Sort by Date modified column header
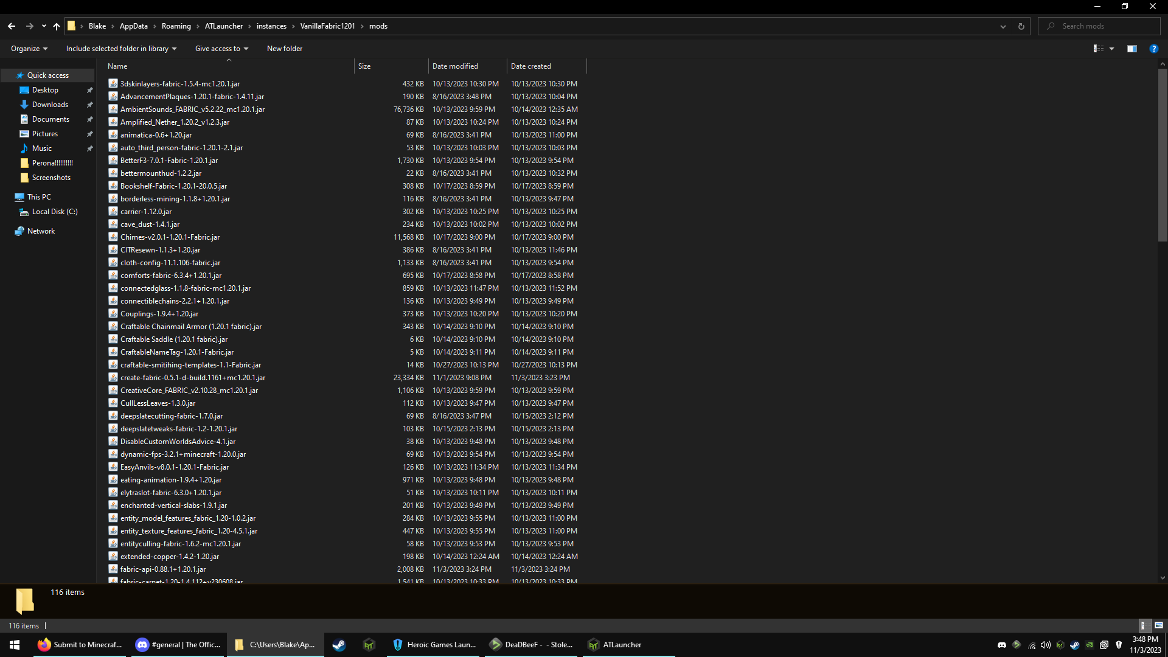Screen dimensions: 1168x657 click(x=467, y=66)
